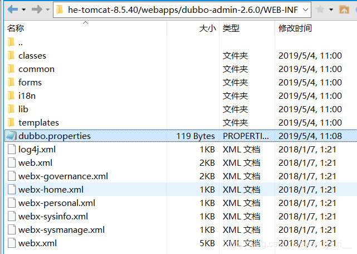Click the lib folder icon

tap(11, 109)
